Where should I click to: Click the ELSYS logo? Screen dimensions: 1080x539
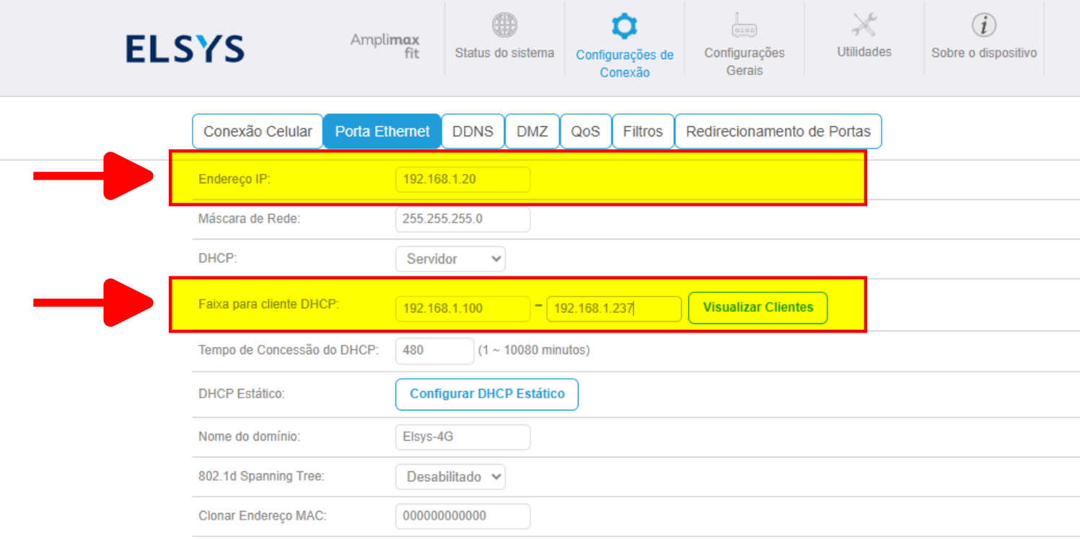[x=185, y=49]
